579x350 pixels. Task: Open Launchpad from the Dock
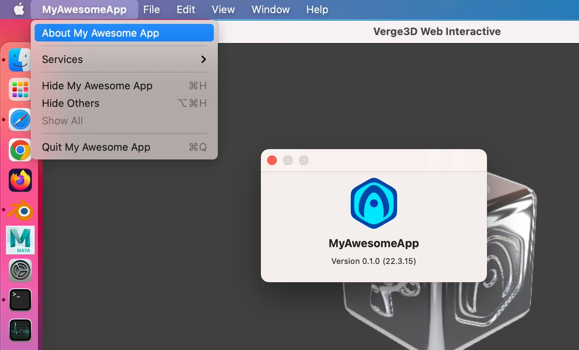click(20, 89)
